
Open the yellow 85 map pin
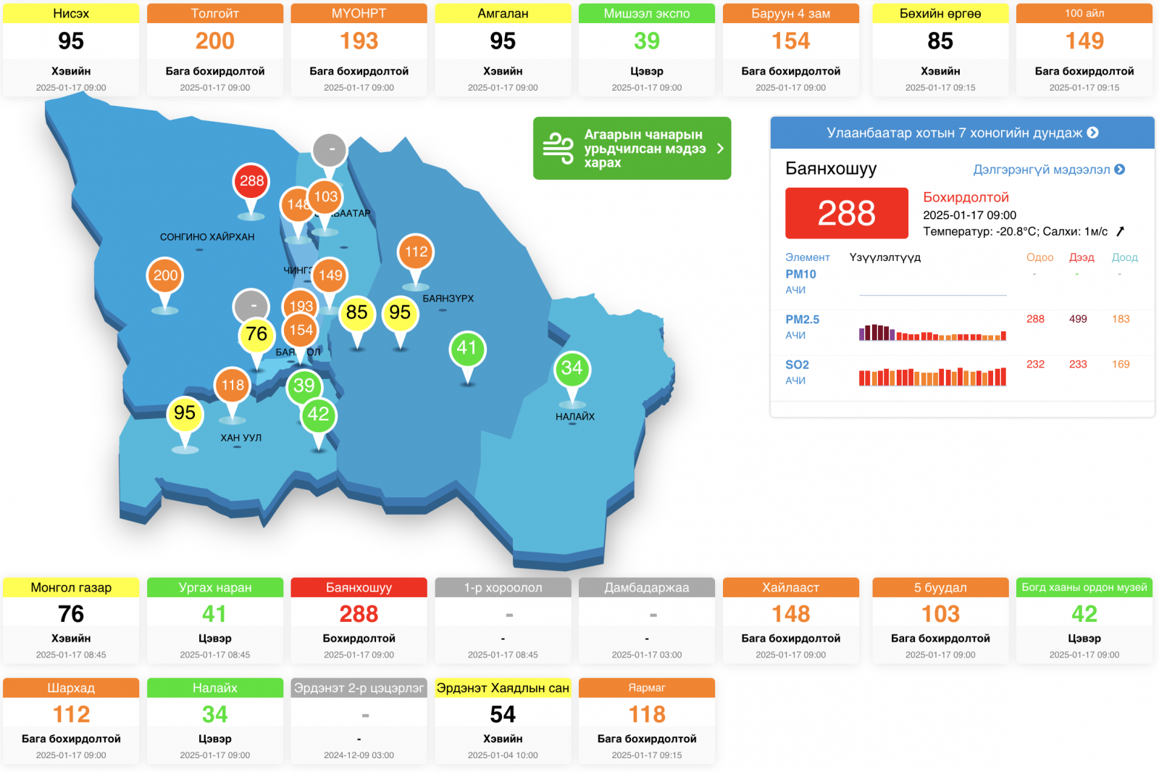pyautogui.click(x=357, y=312)
